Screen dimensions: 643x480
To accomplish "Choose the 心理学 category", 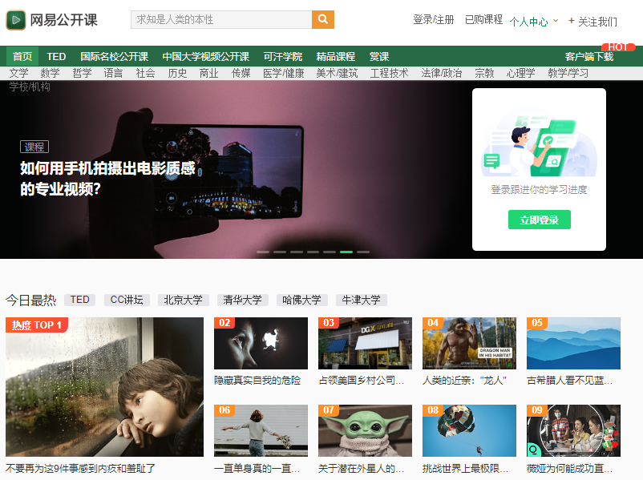I will pos(521,73).
